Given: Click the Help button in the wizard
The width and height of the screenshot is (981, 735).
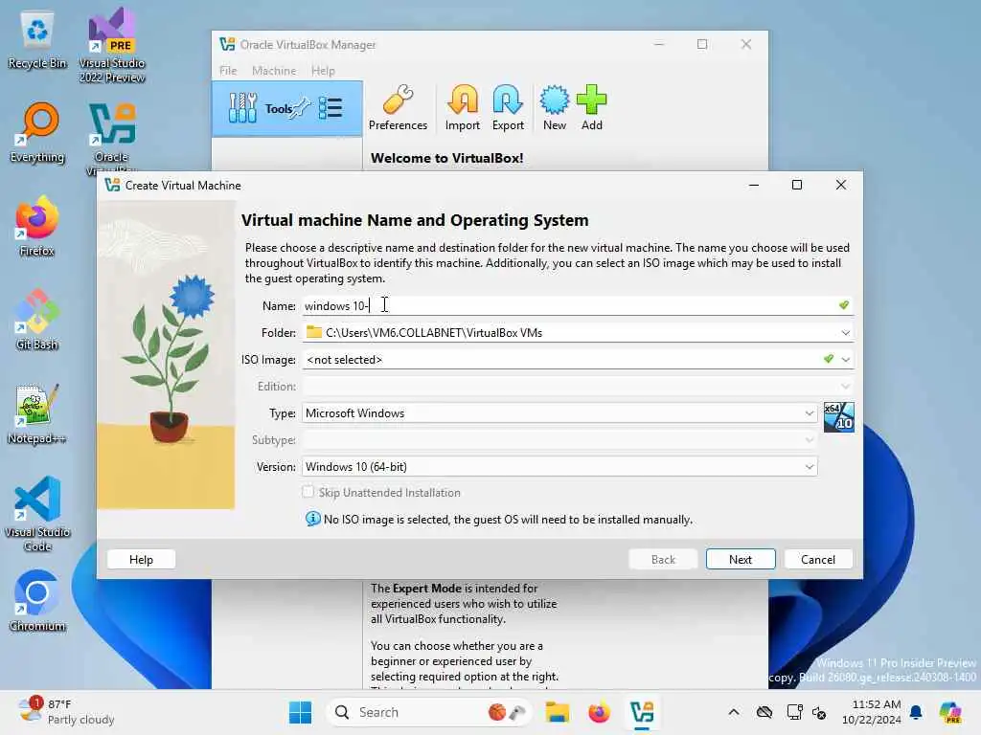Looking at the screenshot, I should pyautogui.click(x=142, y=559).
